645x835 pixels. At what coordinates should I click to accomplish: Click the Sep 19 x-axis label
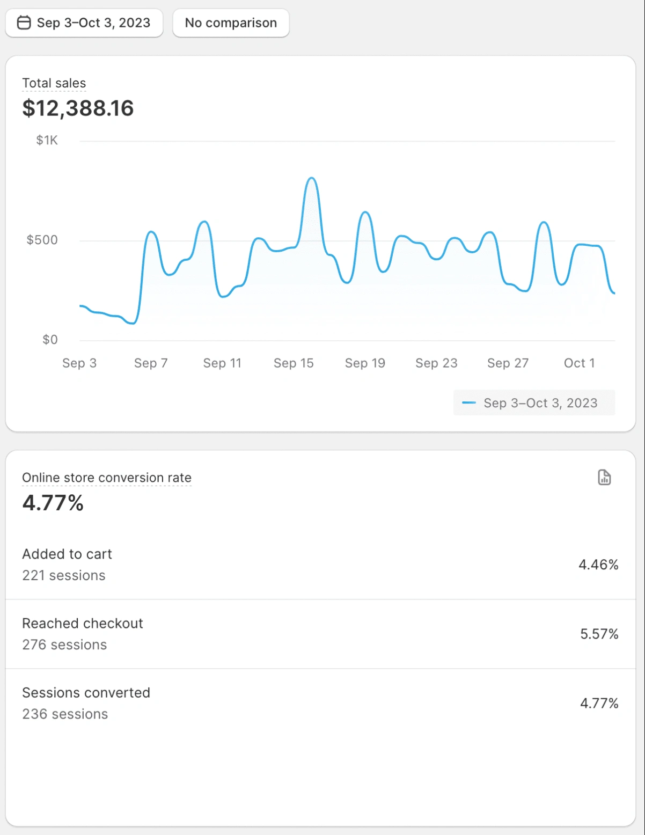365,363
